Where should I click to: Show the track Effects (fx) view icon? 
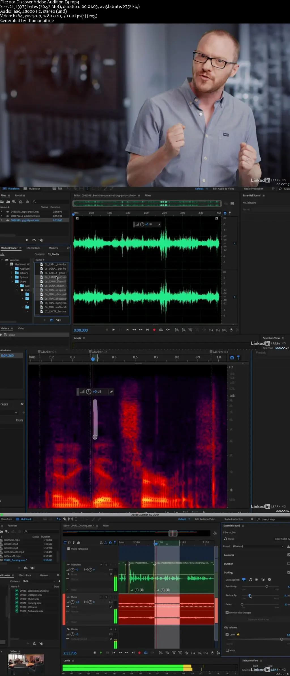(x=69, y=542)
